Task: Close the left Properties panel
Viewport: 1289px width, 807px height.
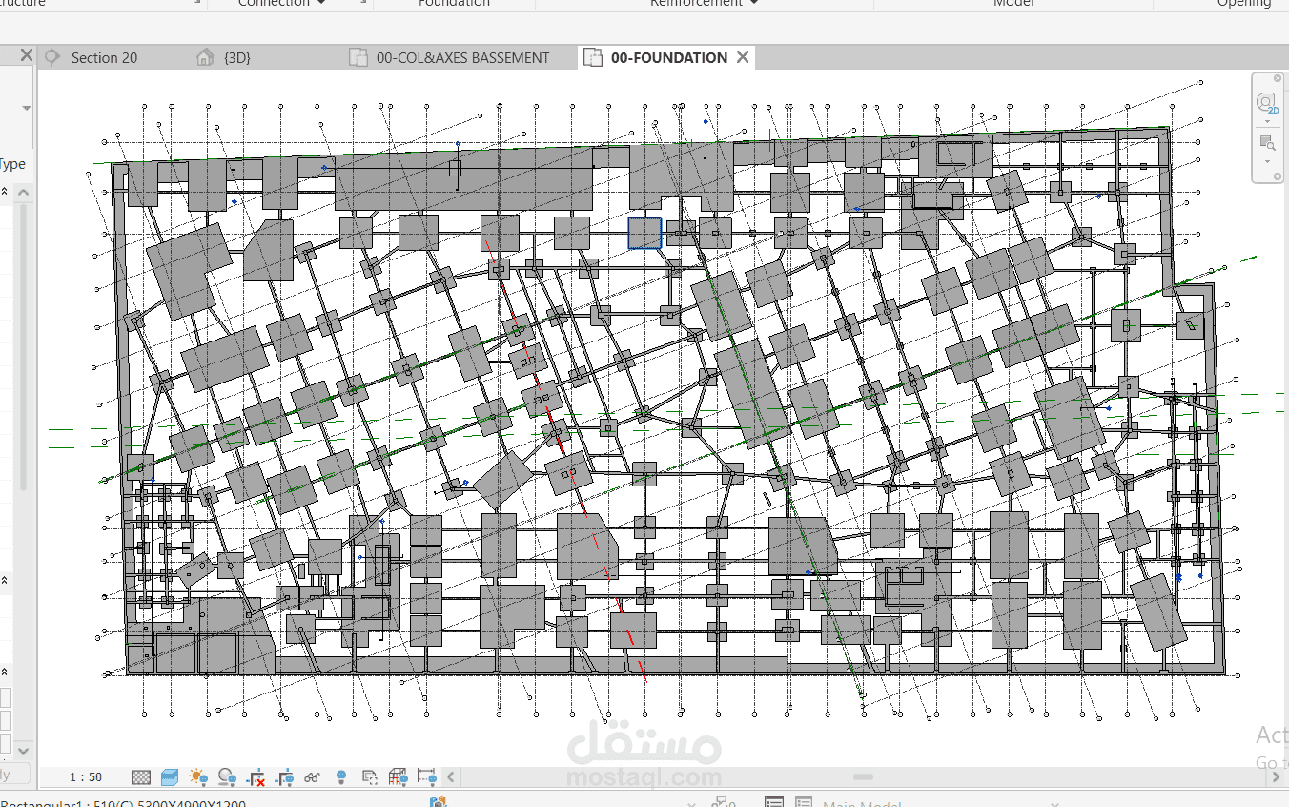Action: [x=26, y=55]
